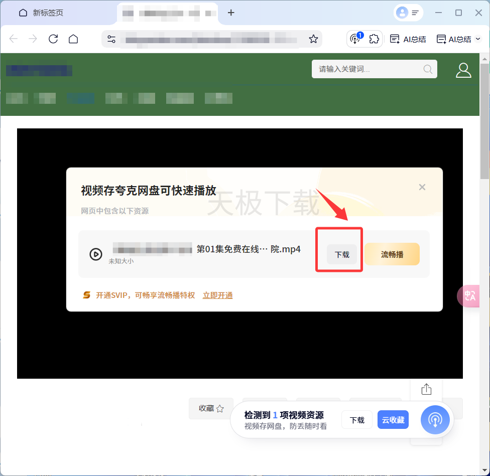Expand the AI总结 dropdown arrow

point(478,39)
